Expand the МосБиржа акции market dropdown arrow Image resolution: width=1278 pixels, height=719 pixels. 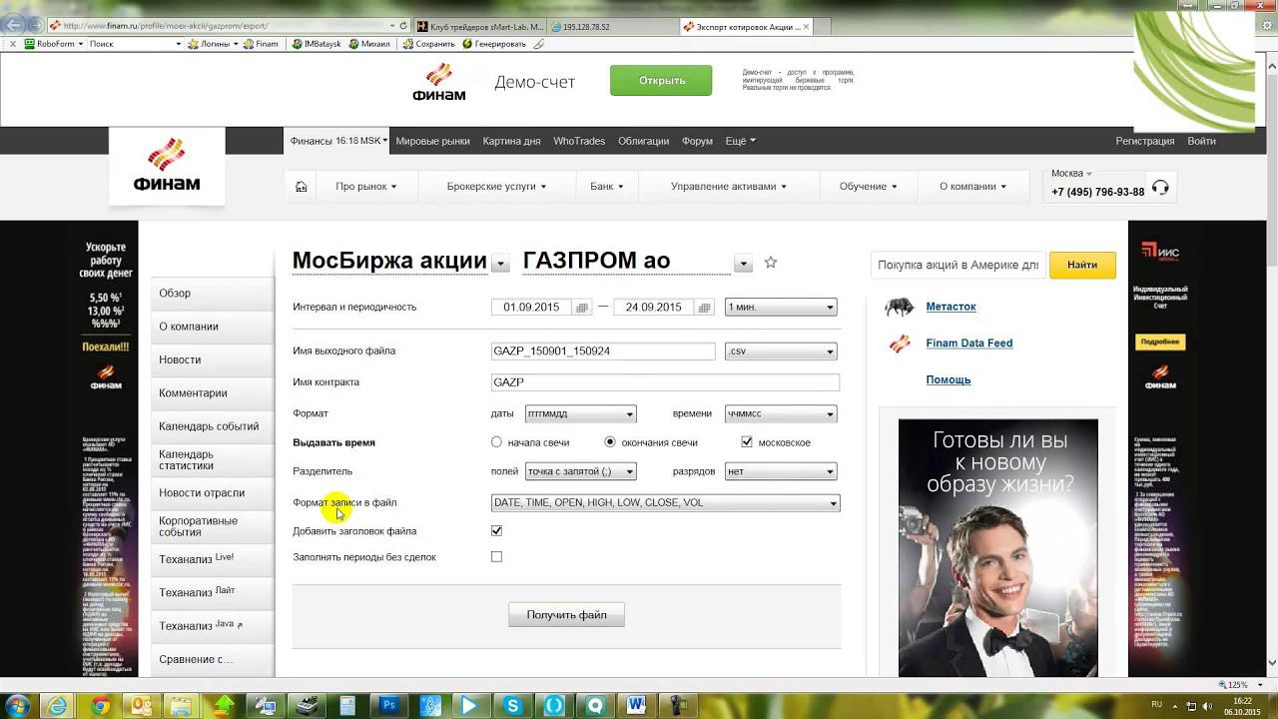point(501,265)
